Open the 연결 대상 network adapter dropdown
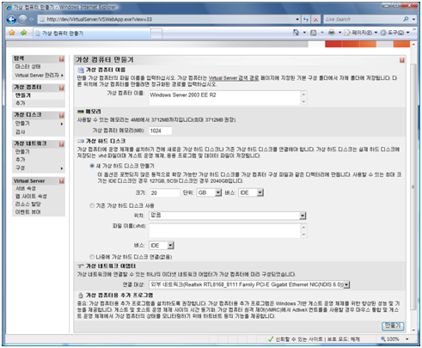This screenshot has height=348, width=422. coord(249,284)
